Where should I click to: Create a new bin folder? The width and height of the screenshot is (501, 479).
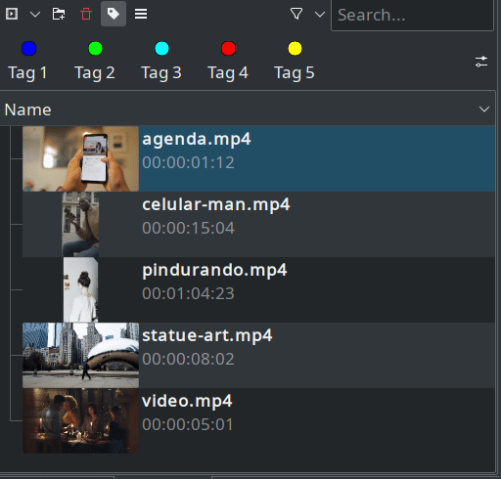point(59,14)
